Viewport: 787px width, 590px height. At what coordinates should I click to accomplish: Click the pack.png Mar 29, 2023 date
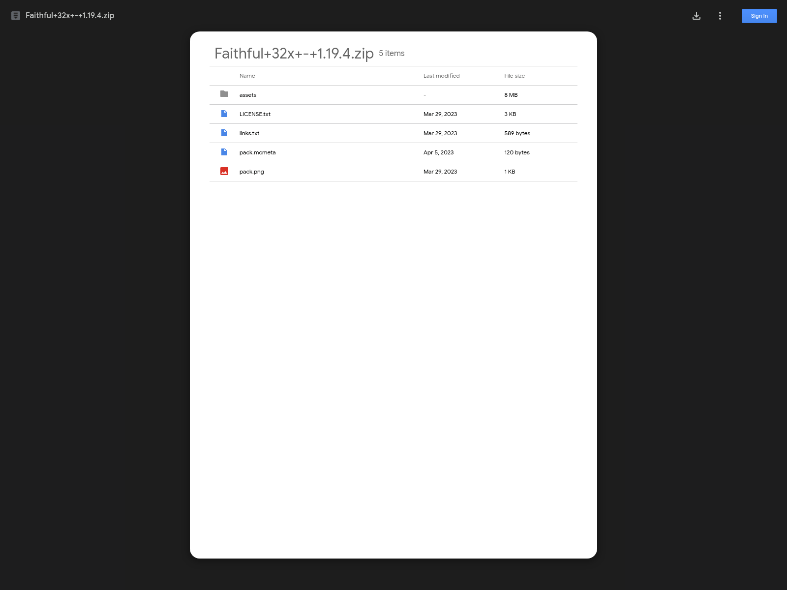pos(440,172)
